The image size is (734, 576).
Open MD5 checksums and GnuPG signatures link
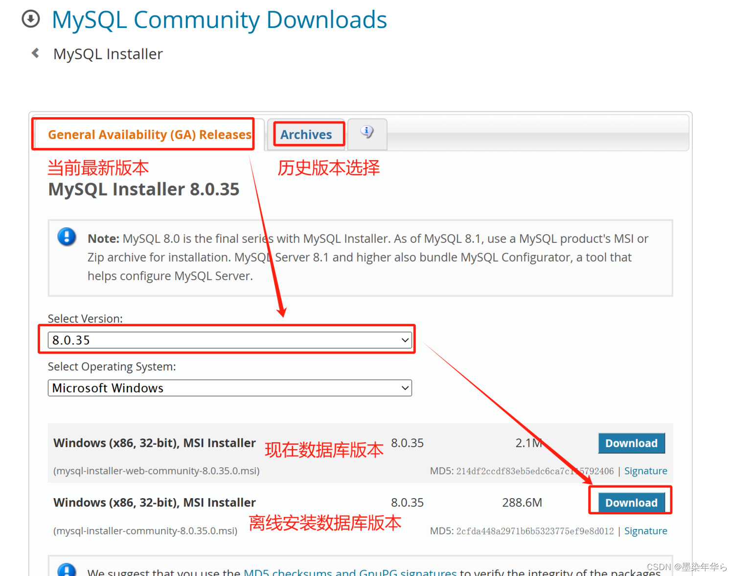tap(350, 572)
